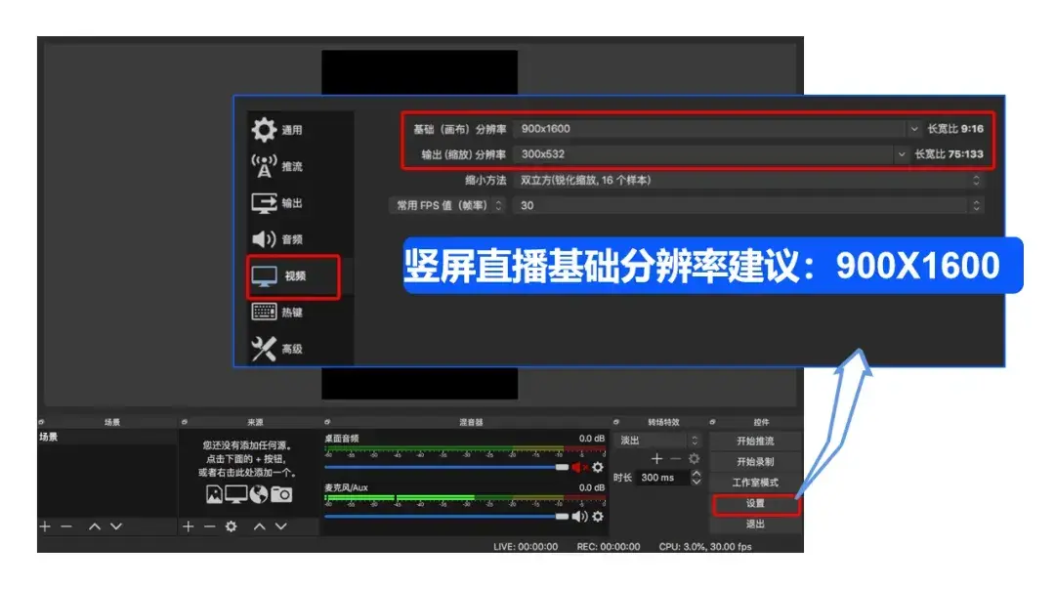Adjust the 桌面音频 volume slider
1055x589 pixels.
click(446, 467)
